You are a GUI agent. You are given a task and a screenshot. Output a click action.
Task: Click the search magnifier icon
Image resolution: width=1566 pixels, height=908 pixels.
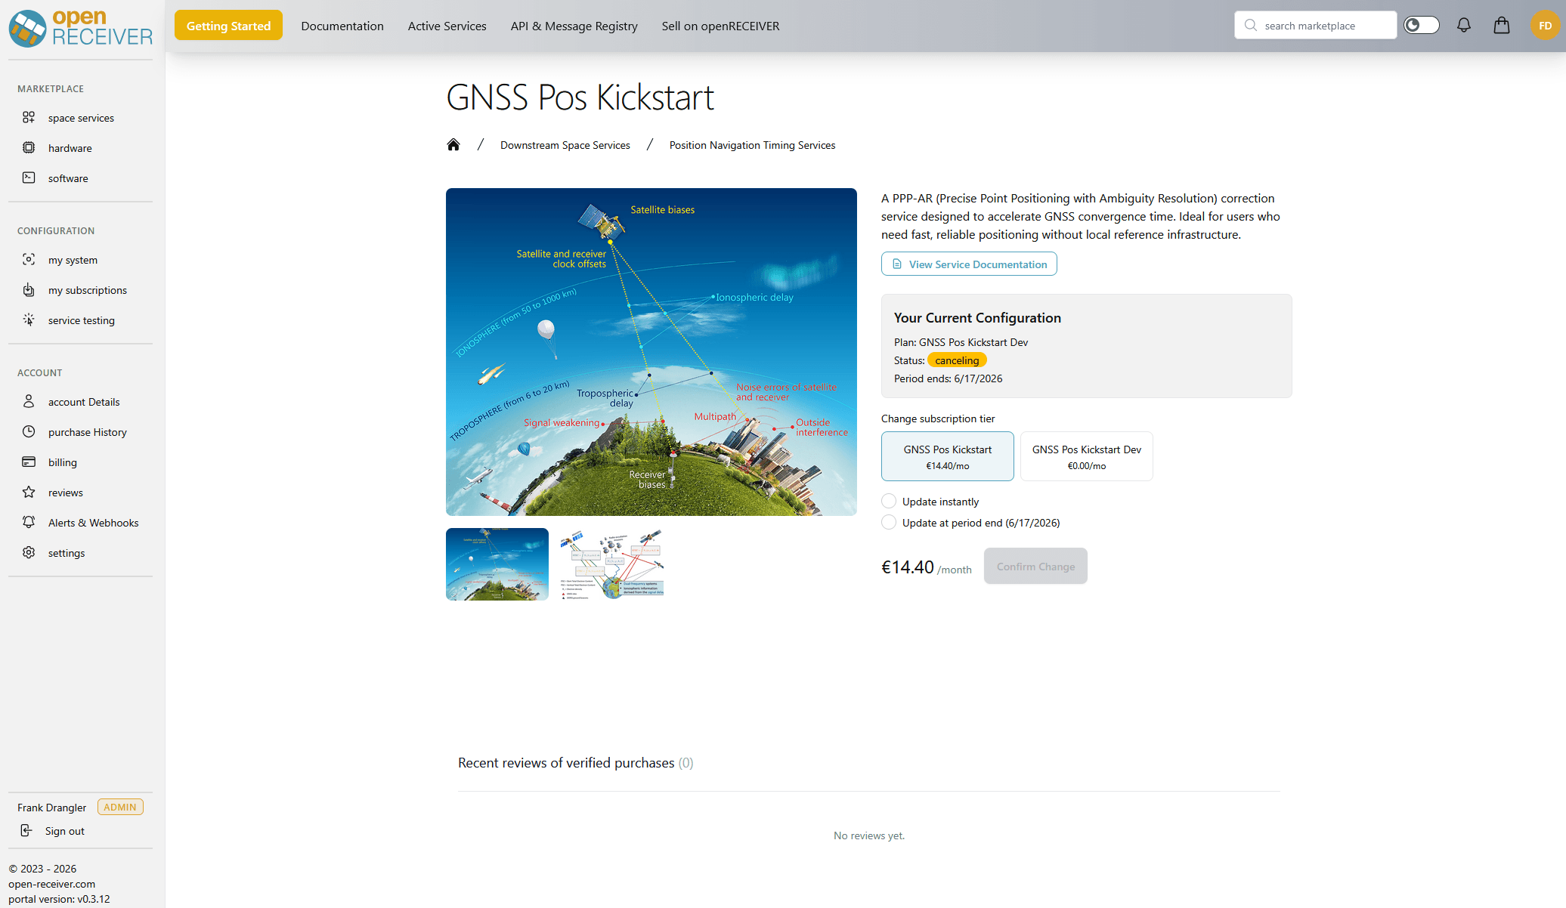1251,25
